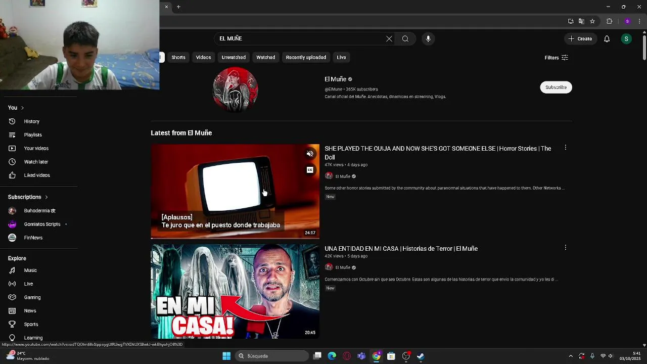Open Microsoft Edge from the taskbar
The height and width of the screenshot is (364, 647).
pyautogui.click(x=332, y=356)
